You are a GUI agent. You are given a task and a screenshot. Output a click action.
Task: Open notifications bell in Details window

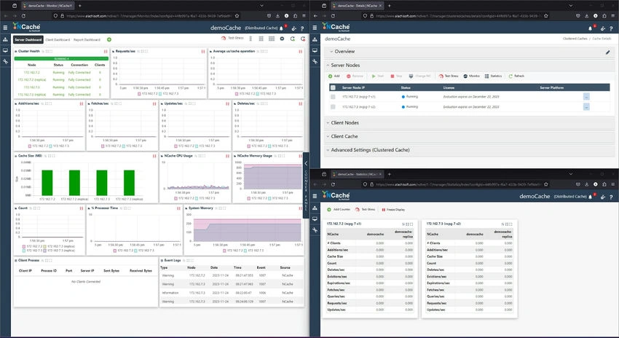click(591, 28)
